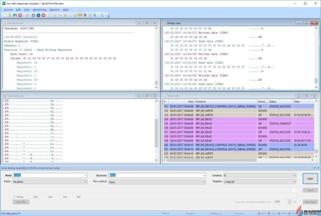Minimize the Modbus view panel
The width and height of the screenshot is (321, 216).
(139, 23)
